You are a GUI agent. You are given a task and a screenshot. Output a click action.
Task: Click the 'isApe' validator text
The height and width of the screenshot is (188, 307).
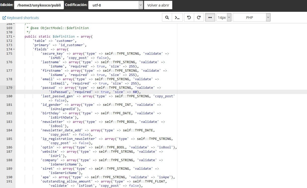tap(164, 177)
